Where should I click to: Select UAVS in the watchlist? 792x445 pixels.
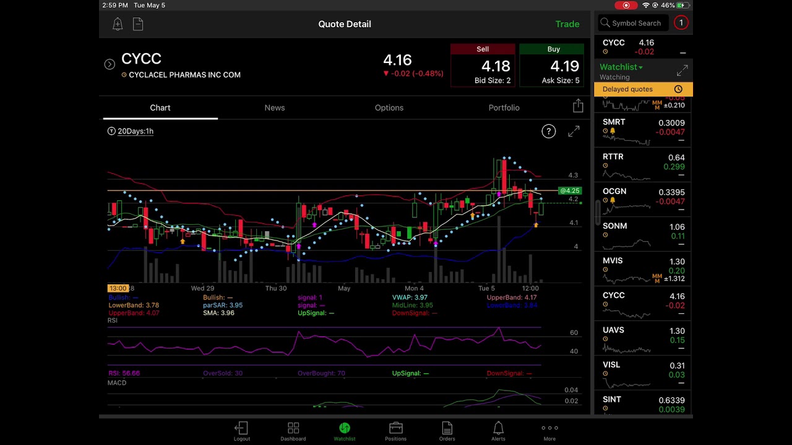[x=643, y=337]
